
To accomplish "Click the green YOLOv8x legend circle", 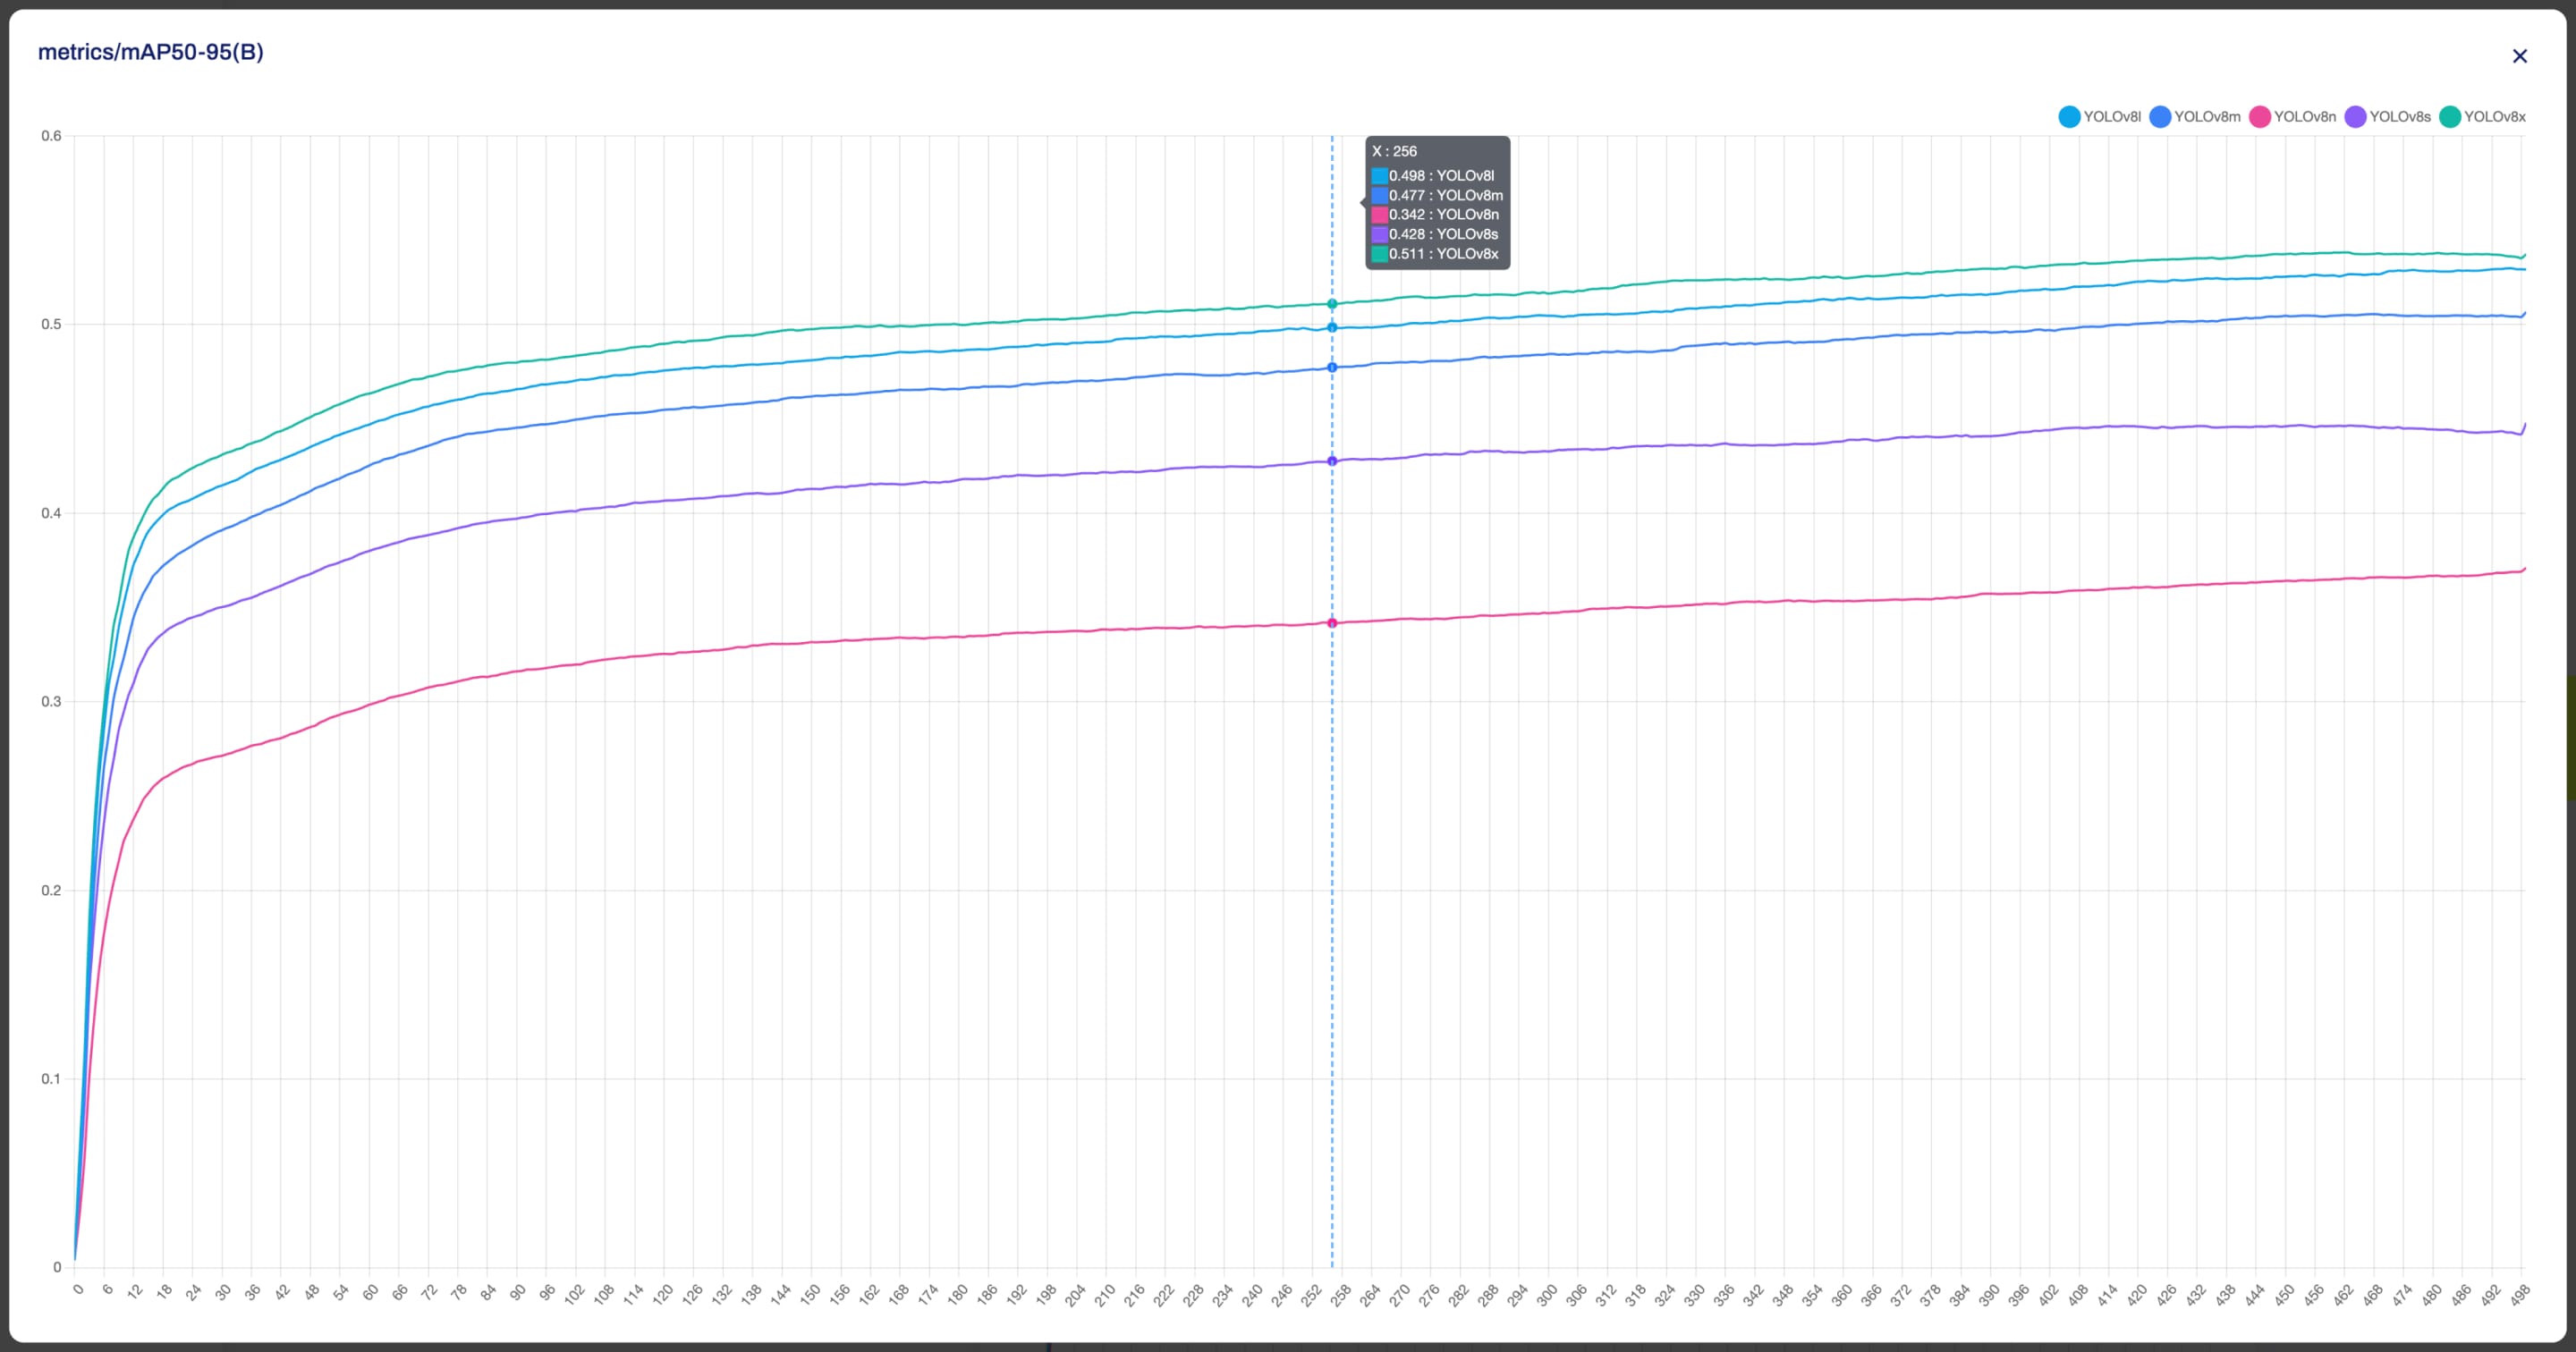I will click(x=2449, y=117).
